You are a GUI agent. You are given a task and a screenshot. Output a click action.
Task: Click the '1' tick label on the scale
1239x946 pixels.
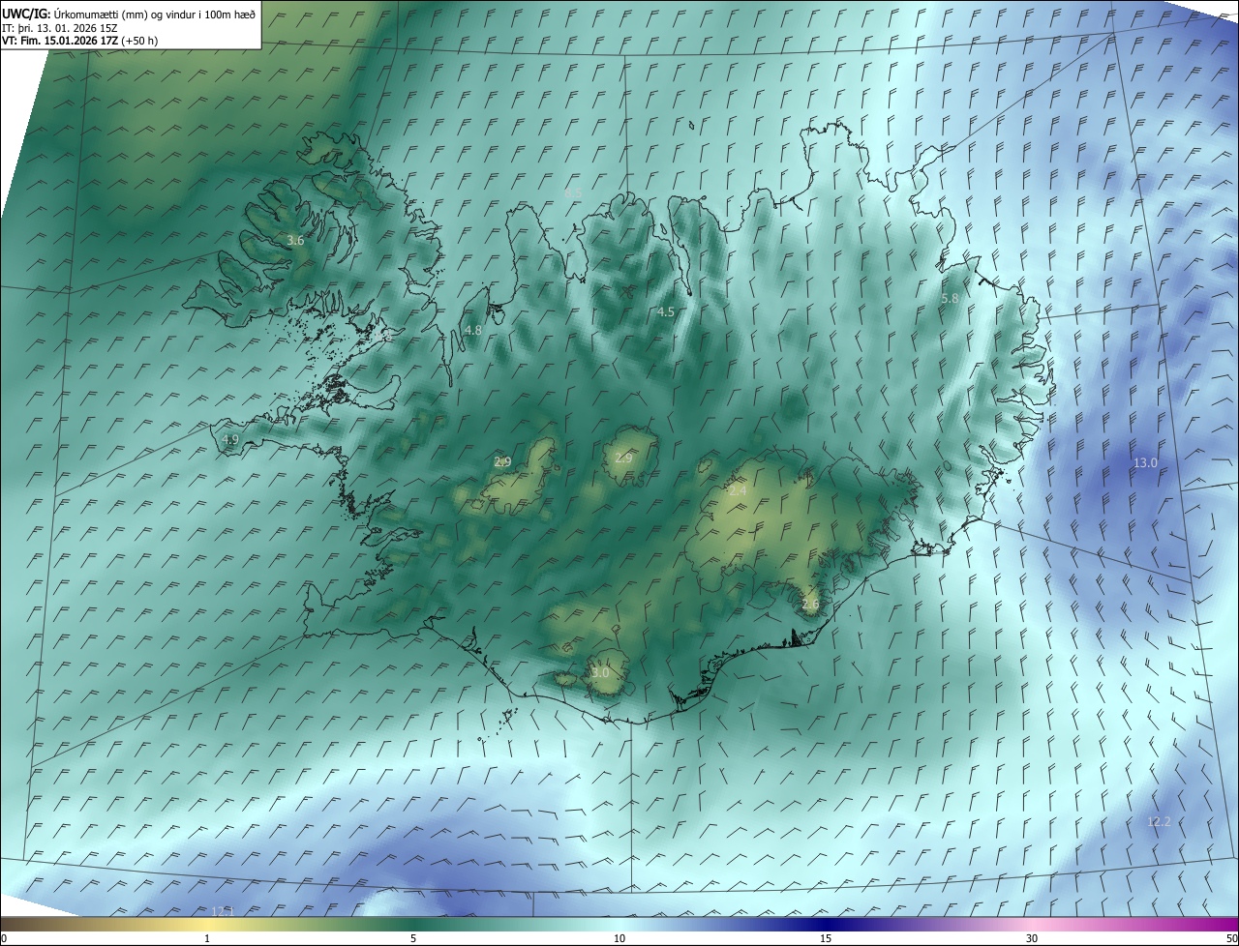pyautogui.click(x=207, y=939)
